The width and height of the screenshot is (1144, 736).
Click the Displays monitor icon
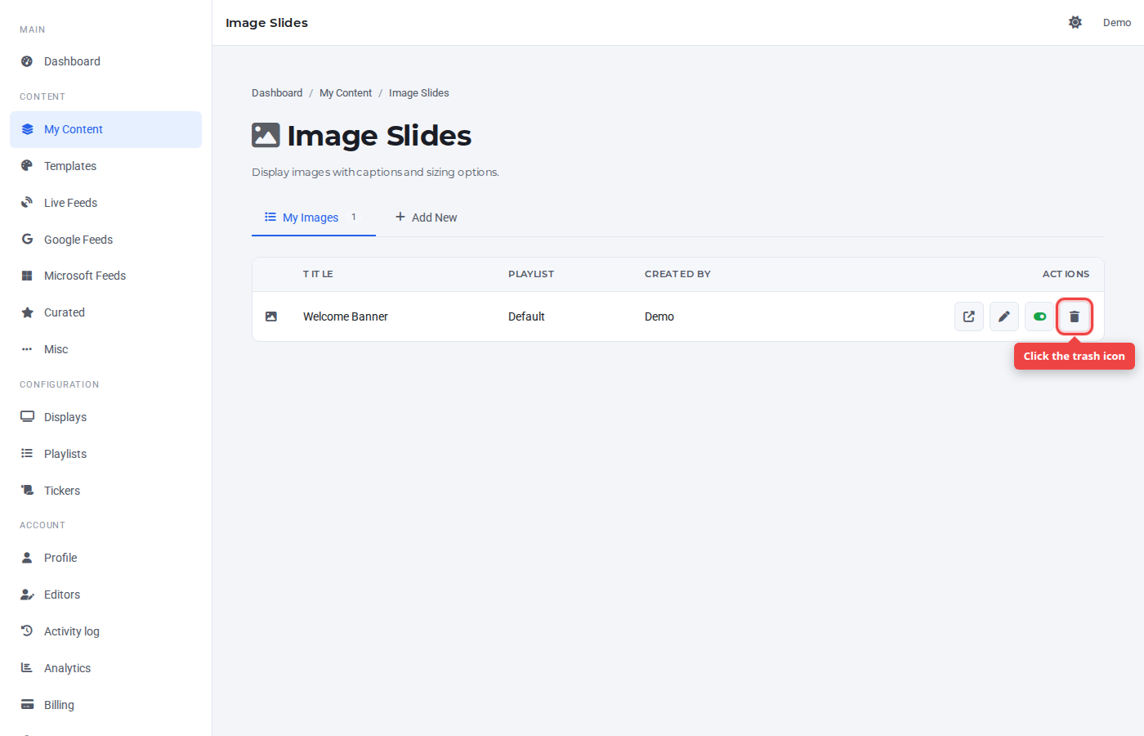pos(27,416)
